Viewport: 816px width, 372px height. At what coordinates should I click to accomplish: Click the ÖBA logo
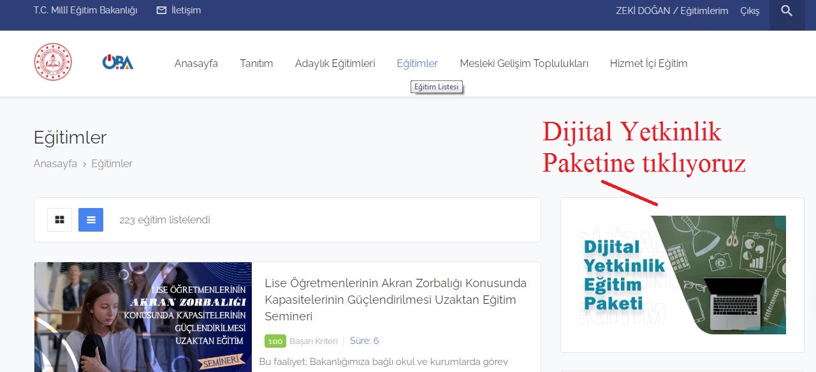click(x=118, y=63)
